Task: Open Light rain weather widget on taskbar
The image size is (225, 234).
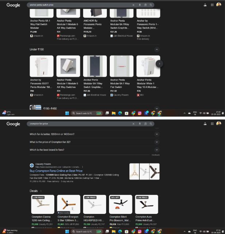Action: [x=8, y=113]
